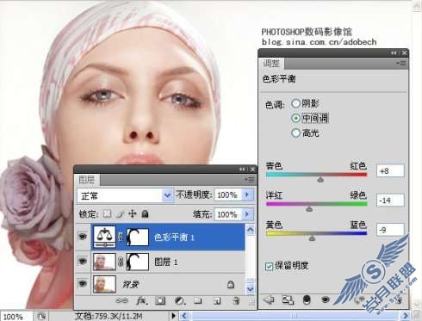
Task: Add a layer mask via bottom icon
Action: 160,300
